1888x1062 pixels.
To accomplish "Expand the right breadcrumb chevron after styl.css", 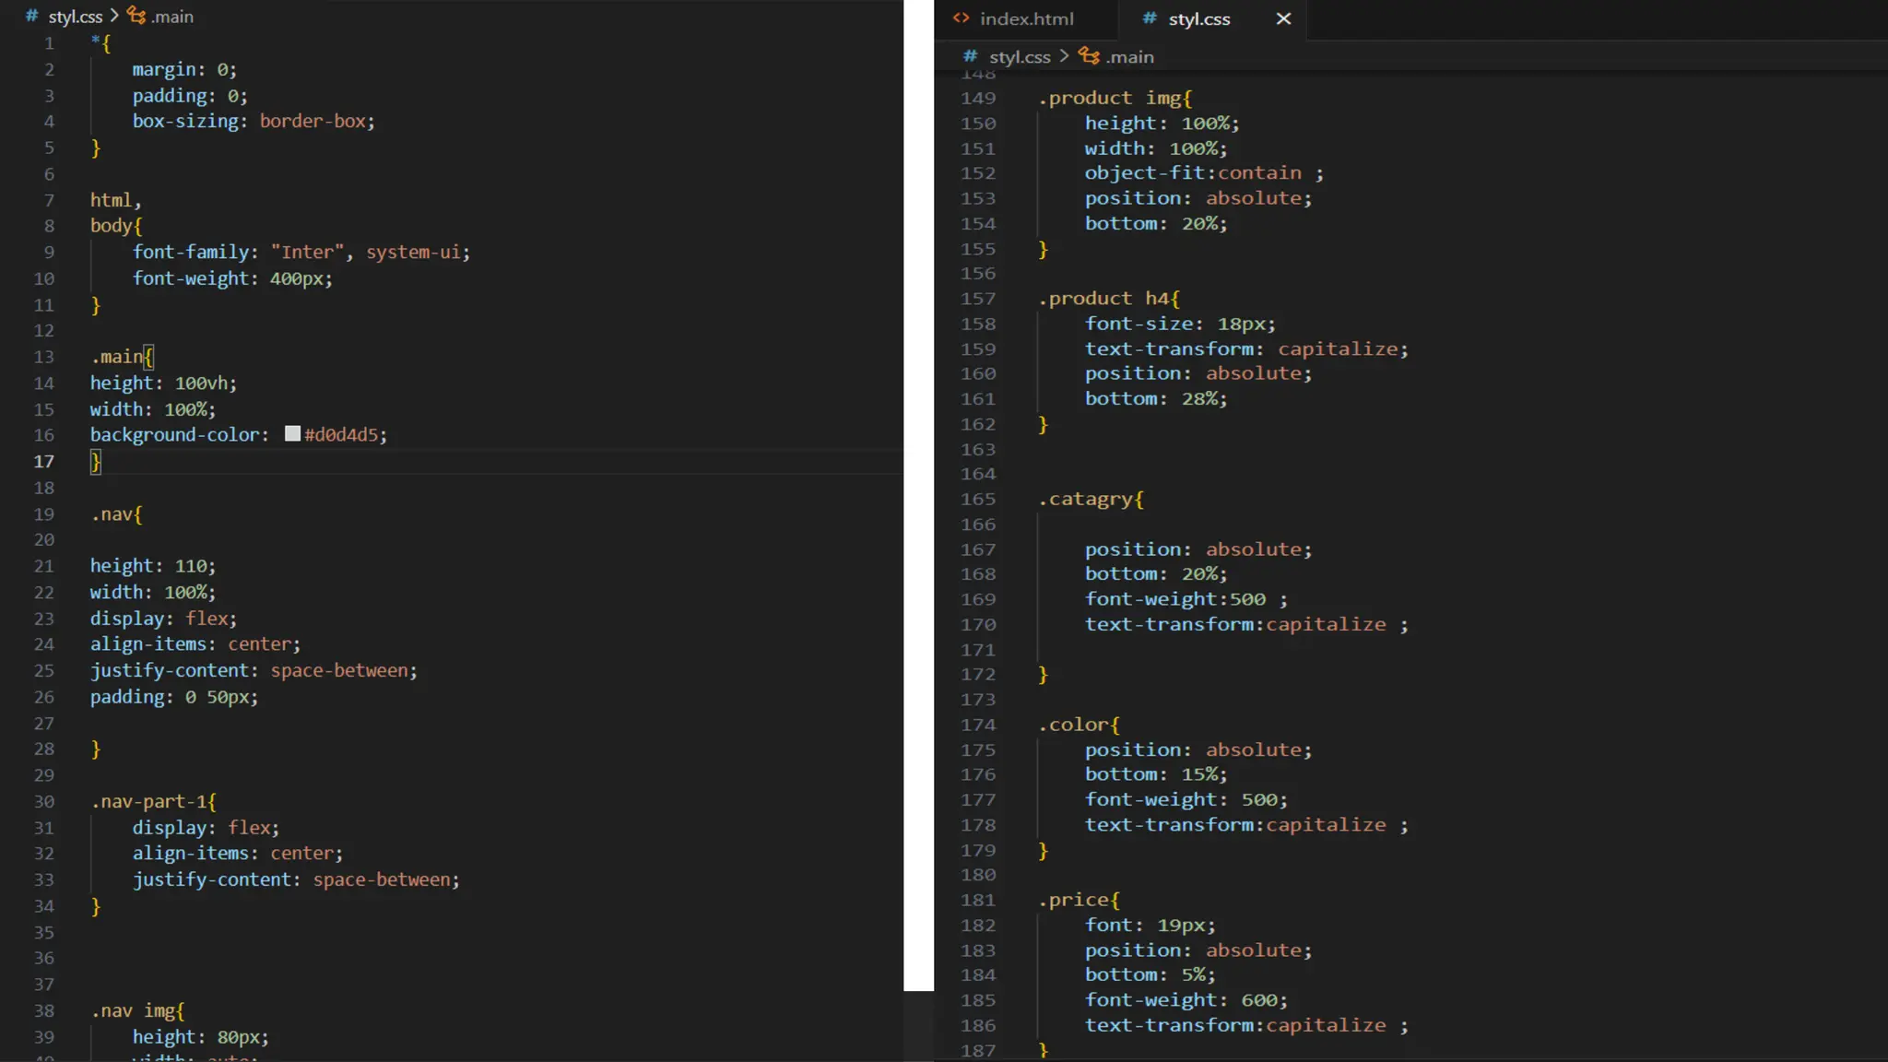I will pos(1064,56).
